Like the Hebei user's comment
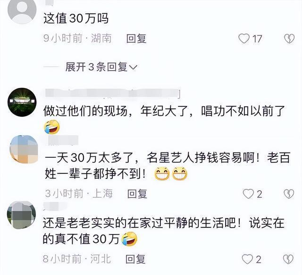Viewport: 302px width, 275px height. (247, 259)
